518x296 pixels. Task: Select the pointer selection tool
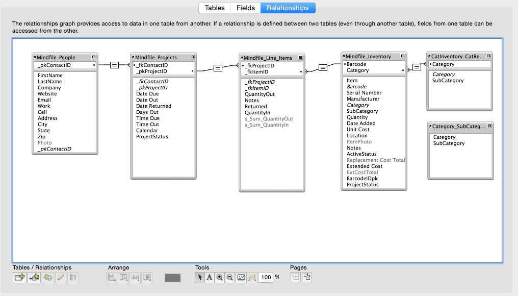tap(199, 277)
